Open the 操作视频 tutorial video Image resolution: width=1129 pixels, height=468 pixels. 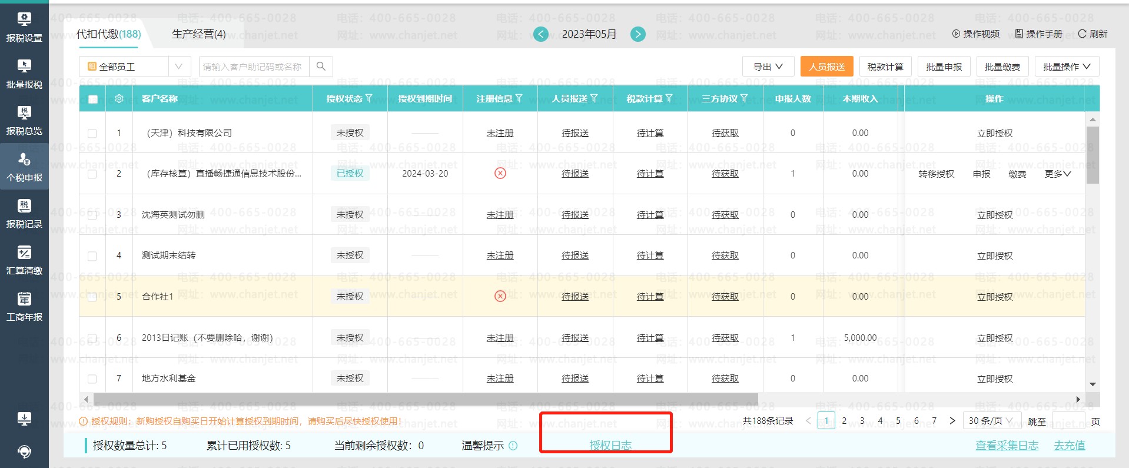[x=976, y=34]
